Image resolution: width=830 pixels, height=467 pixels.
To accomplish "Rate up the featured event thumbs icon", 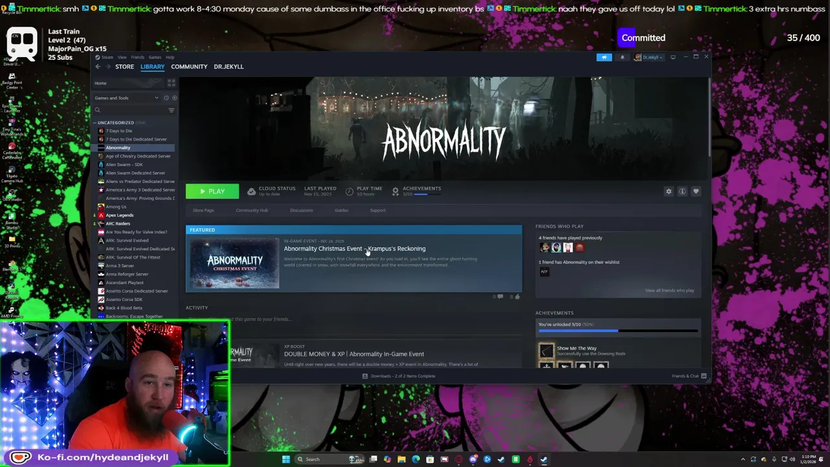I will 517,296.
